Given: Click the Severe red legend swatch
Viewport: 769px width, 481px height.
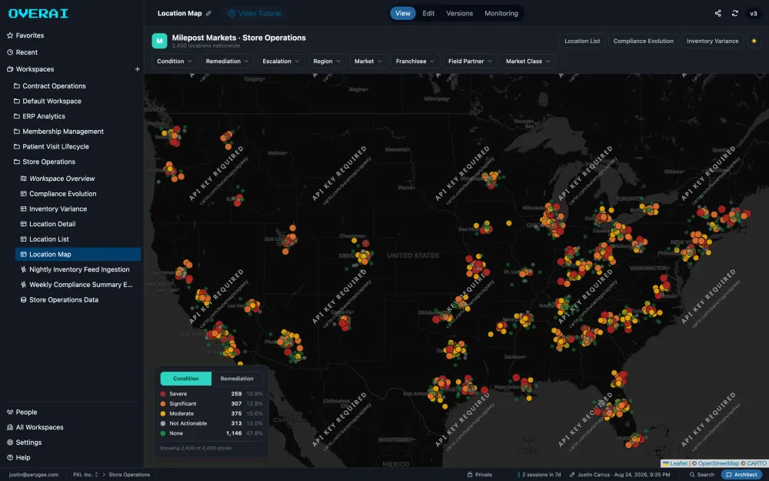Looking at the screenshot, I should coord(163,393).
